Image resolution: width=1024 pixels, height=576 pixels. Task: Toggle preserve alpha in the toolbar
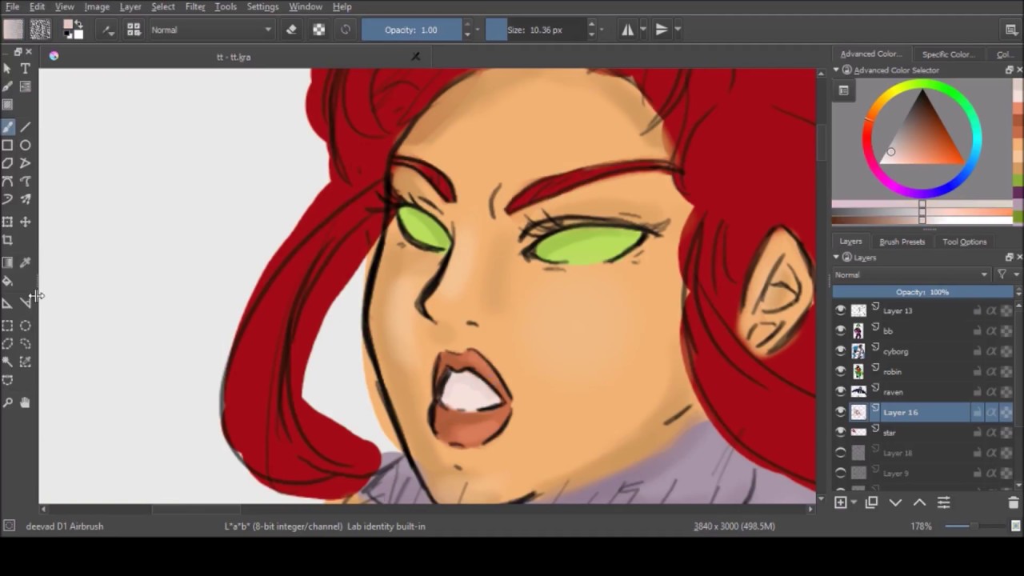(x=318, y=30)
